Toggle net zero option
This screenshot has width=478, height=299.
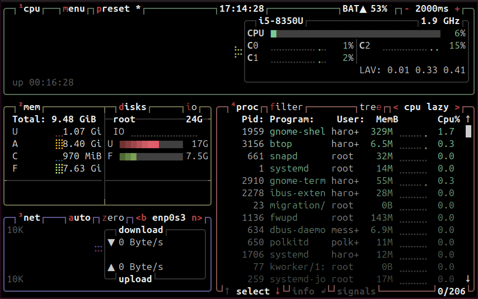[x=113, y=218]
